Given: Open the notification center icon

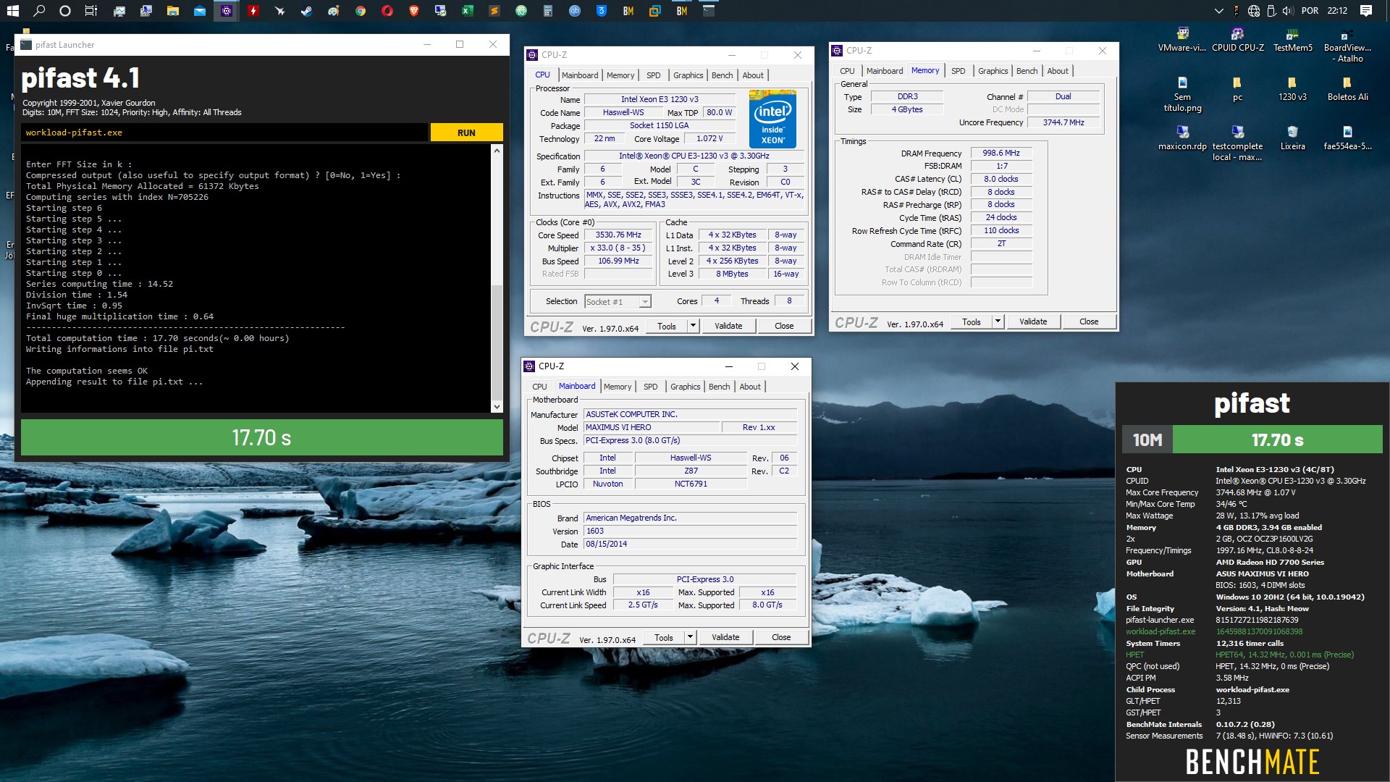Looking at the screenshot, I should (1366, 11).
